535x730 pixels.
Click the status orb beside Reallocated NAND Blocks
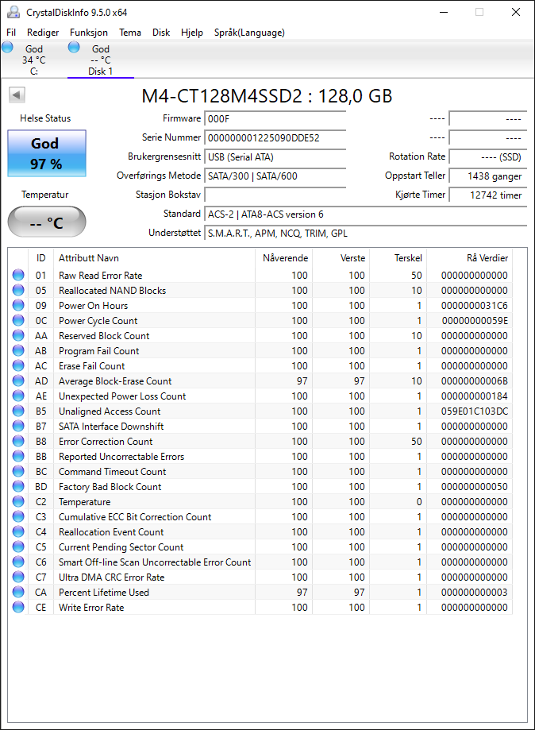tap(18, 290)
